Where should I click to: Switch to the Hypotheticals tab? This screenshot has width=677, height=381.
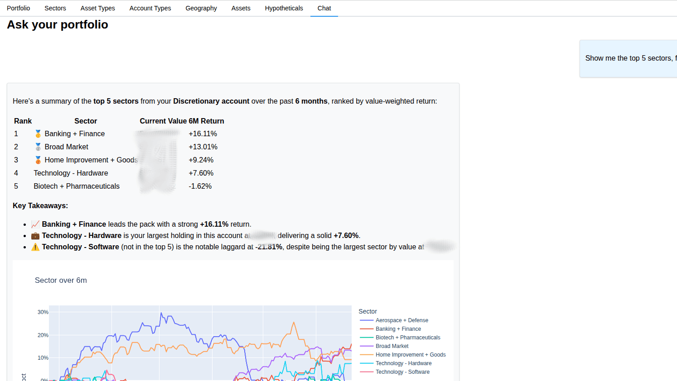coord(284,8)
